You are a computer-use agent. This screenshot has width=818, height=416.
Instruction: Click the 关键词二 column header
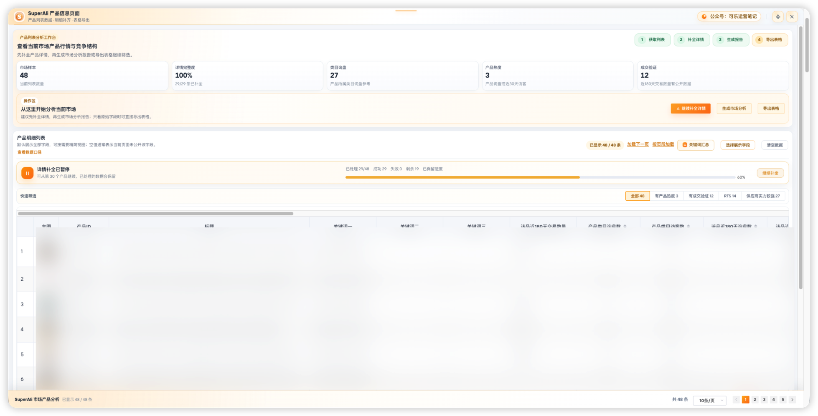(x=410, y=226)
